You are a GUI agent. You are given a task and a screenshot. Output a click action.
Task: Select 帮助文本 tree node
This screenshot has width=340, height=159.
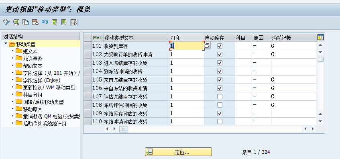(33, 66)
